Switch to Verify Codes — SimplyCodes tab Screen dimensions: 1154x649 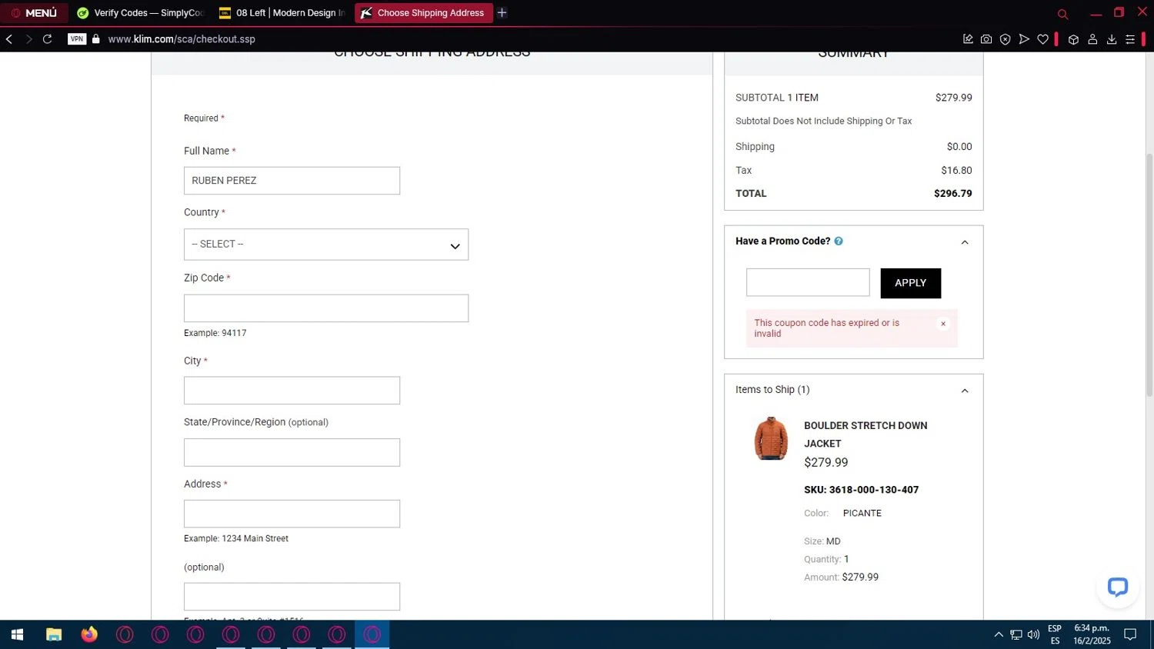pyautogui.click(x=140, y=13)
